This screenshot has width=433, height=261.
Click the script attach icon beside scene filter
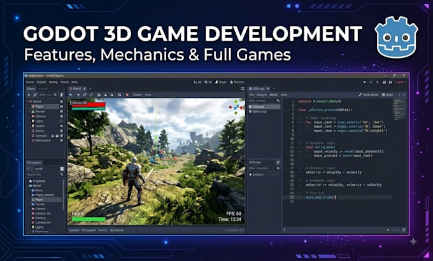pos(62,95)
